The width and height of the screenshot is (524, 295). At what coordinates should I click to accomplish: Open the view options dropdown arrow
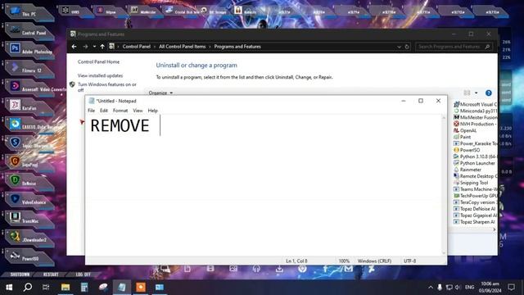pos(477,93)
